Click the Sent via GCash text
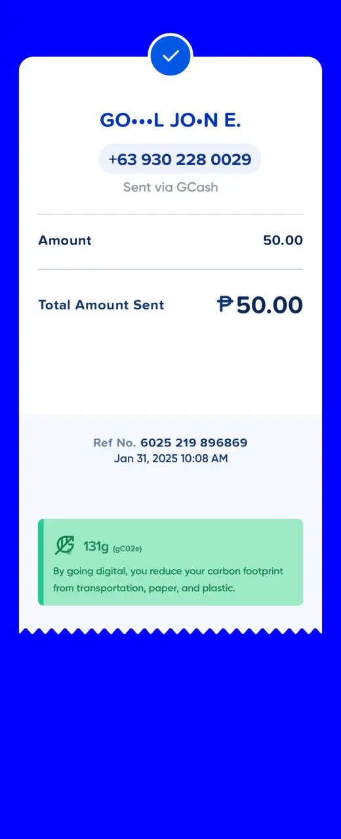 click(170, 187)
